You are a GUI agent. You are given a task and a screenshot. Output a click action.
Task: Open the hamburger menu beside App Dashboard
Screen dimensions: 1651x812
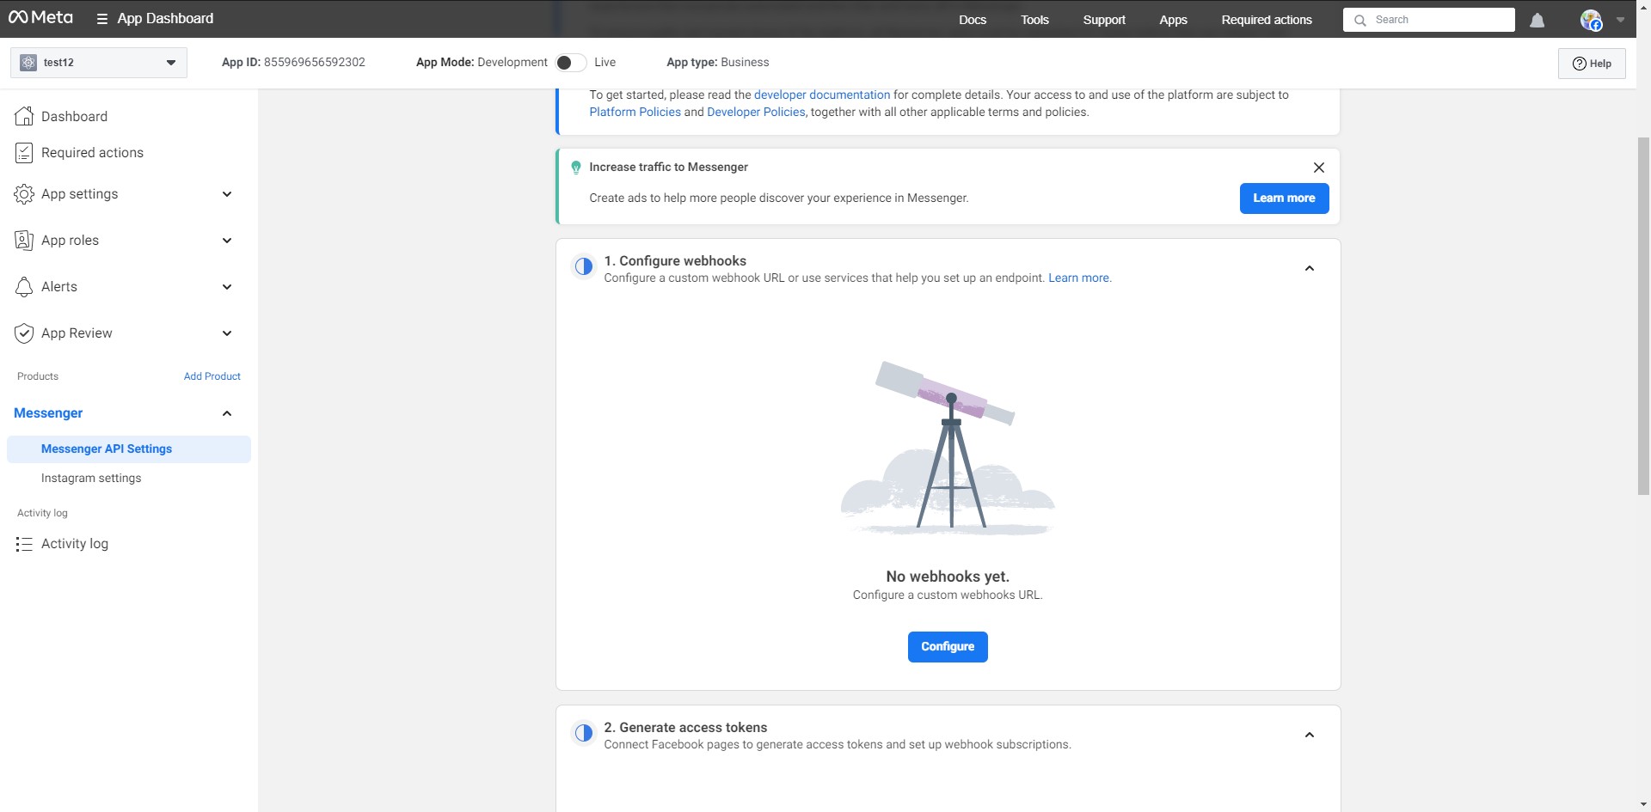pos(101,19)
